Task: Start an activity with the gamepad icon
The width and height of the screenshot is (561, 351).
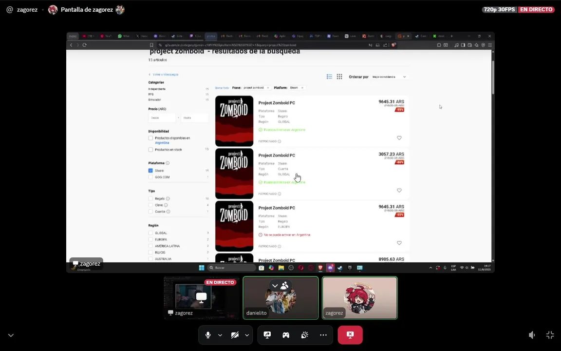Action: click(286, 335)
